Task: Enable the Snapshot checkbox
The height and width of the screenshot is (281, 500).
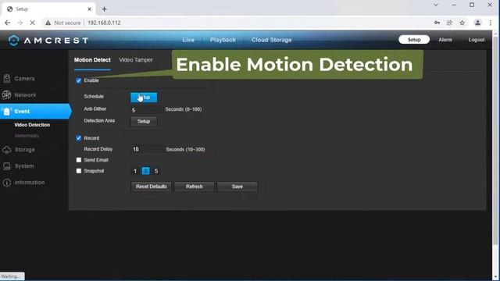Action: (79, 171)
